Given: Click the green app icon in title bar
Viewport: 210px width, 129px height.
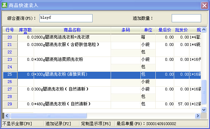Looking at the screenshot, I should [x=4, y=5].
